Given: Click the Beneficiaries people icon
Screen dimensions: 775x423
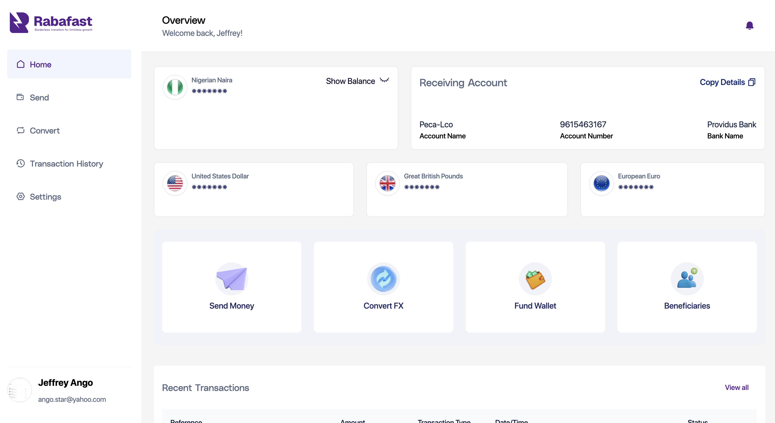Looking at the screenshot, I should (687, 279).
